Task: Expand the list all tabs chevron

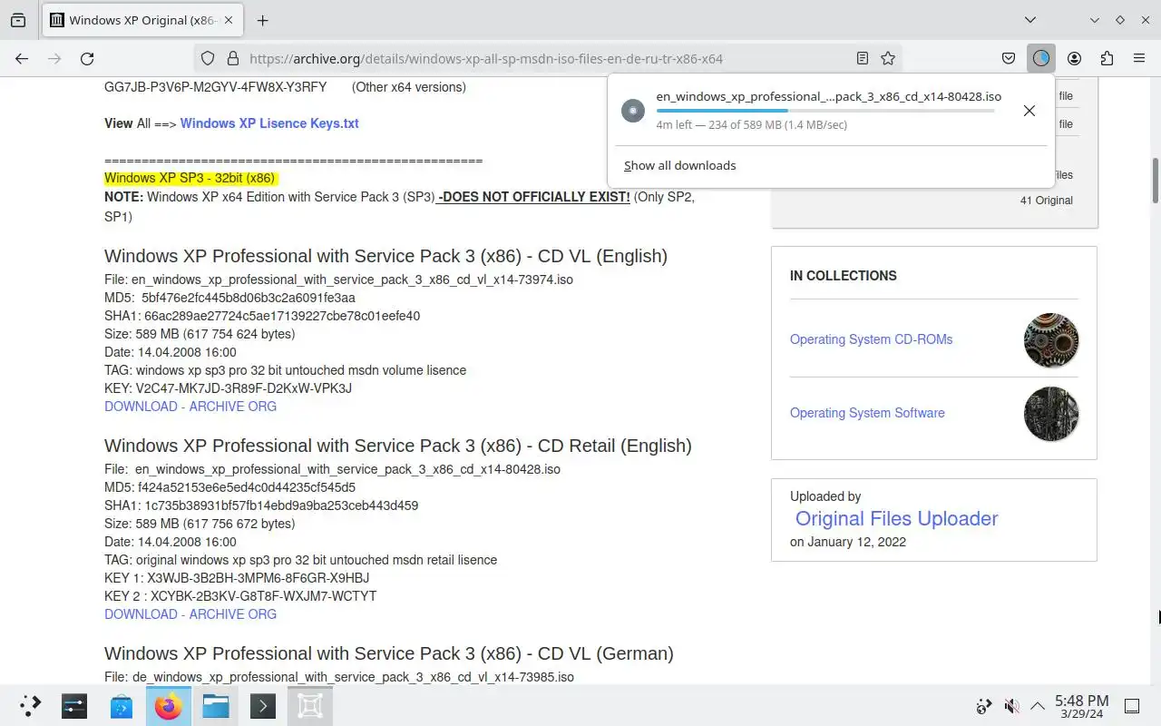Action: tap(1030, 20)
